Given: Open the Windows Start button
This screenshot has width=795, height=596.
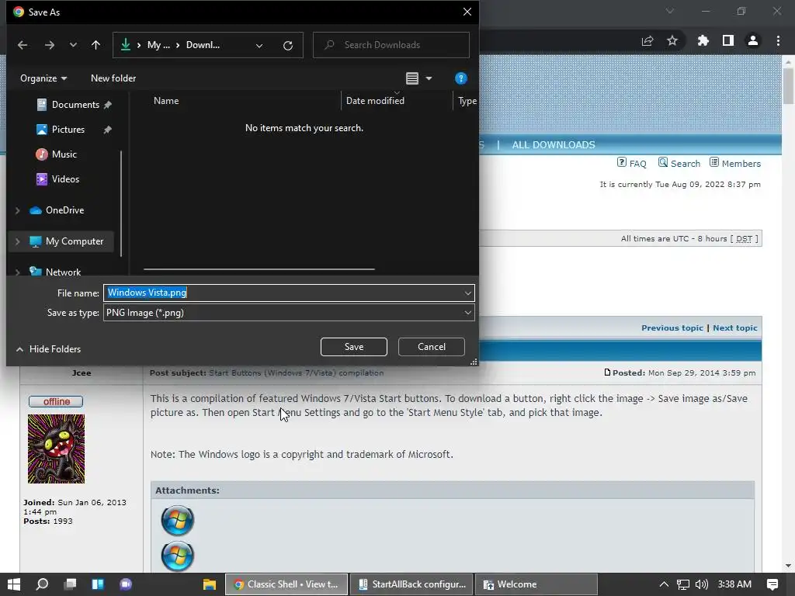Looking at the screenshot, I should pyautogui.click(x=14, y=584).
